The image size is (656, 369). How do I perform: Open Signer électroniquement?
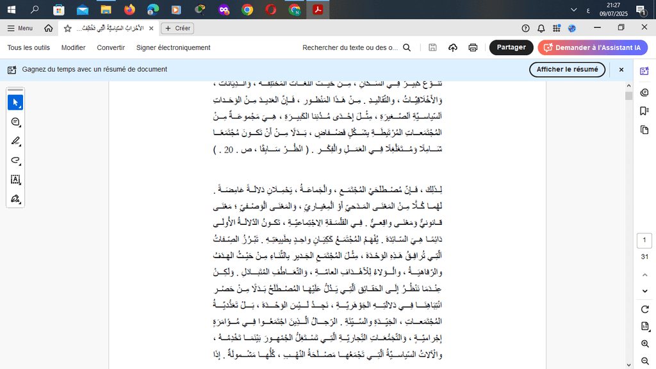pyautogui.click(x=173, y=47)
